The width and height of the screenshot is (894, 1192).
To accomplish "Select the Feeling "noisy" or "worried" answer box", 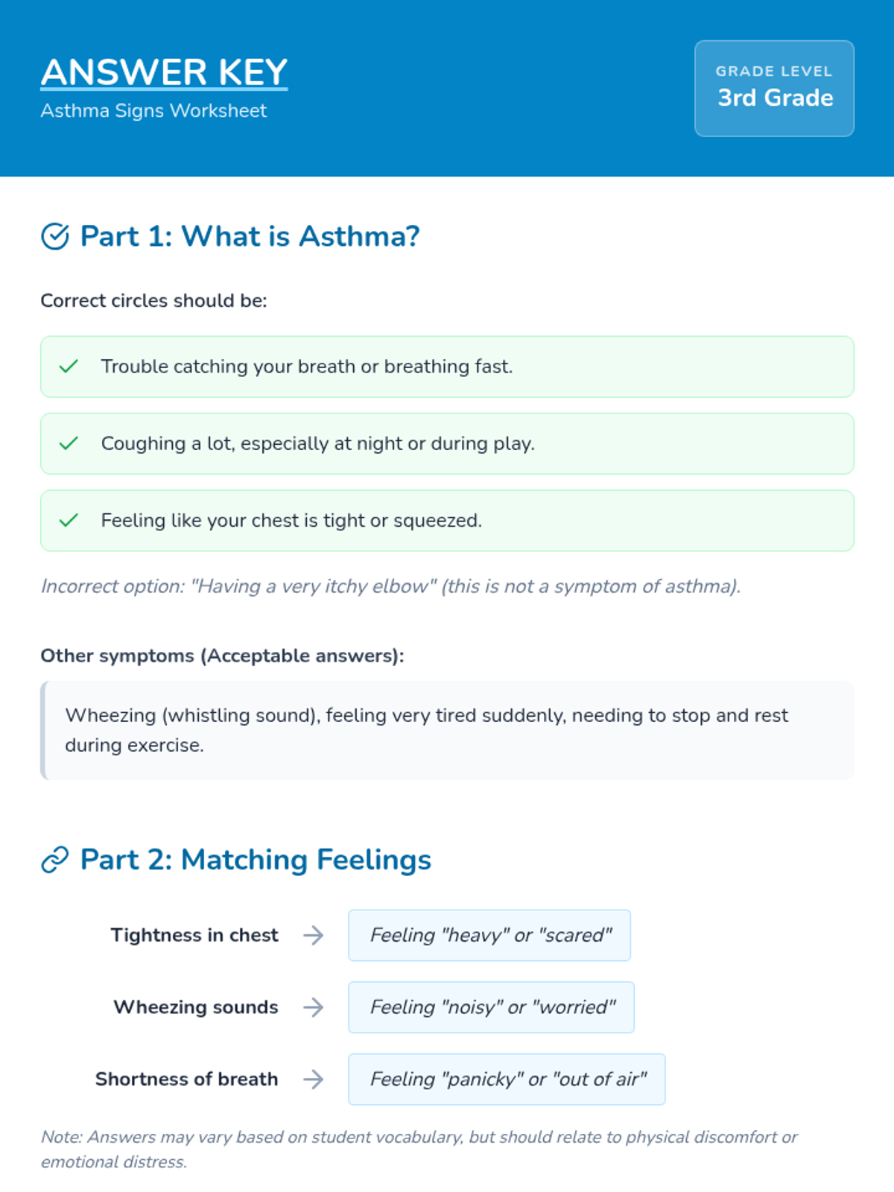I will point(491,1007).
